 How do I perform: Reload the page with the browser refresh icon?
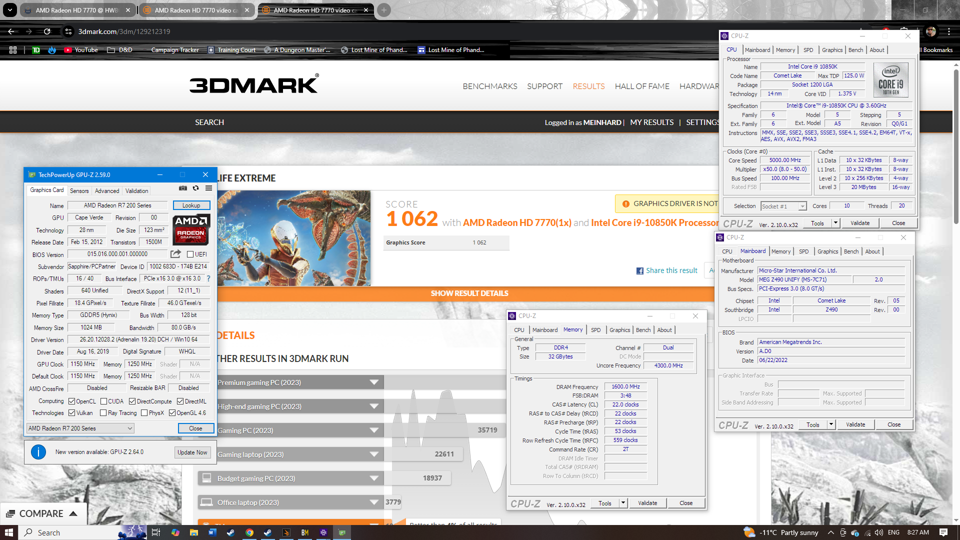pos(47,31)
